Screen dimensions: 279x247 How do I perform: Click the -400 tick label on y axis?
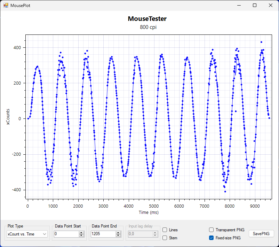tap(16, 190)
